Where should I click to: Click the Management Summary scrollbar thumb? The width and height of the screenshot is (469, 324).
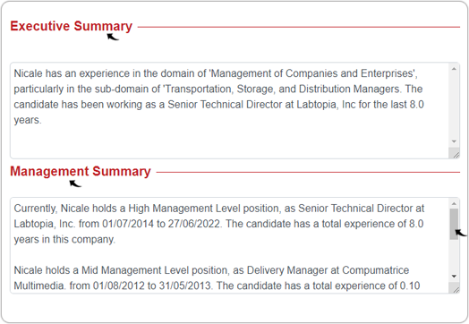click(x=454, y=224)
